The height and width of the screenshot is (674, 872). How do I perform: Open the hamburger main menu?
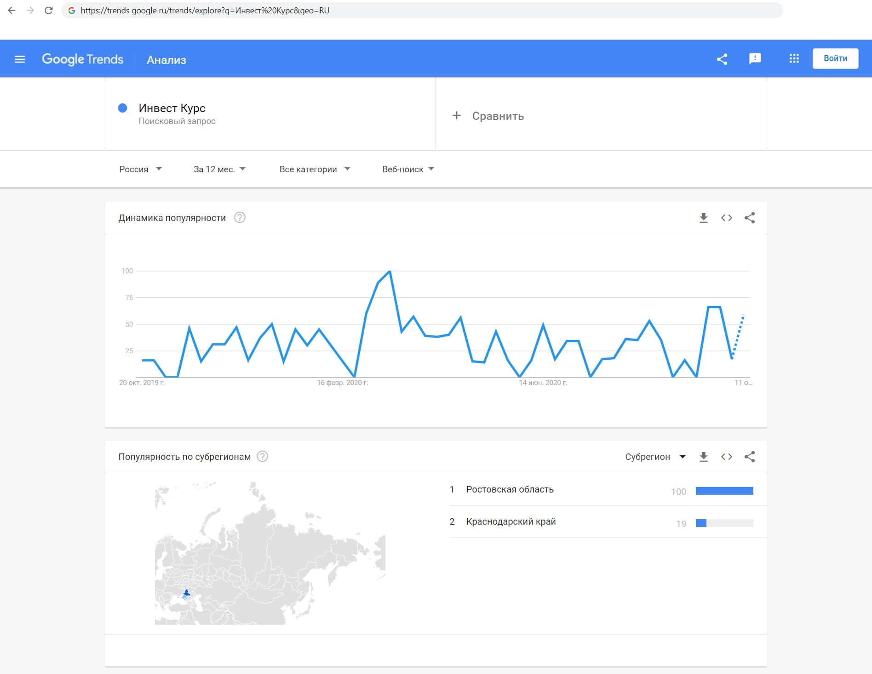click(x=20, y=59)
